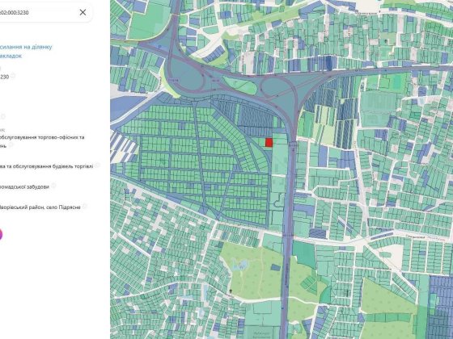Select the red highlighted parcel on map

(x=269, y=142)
